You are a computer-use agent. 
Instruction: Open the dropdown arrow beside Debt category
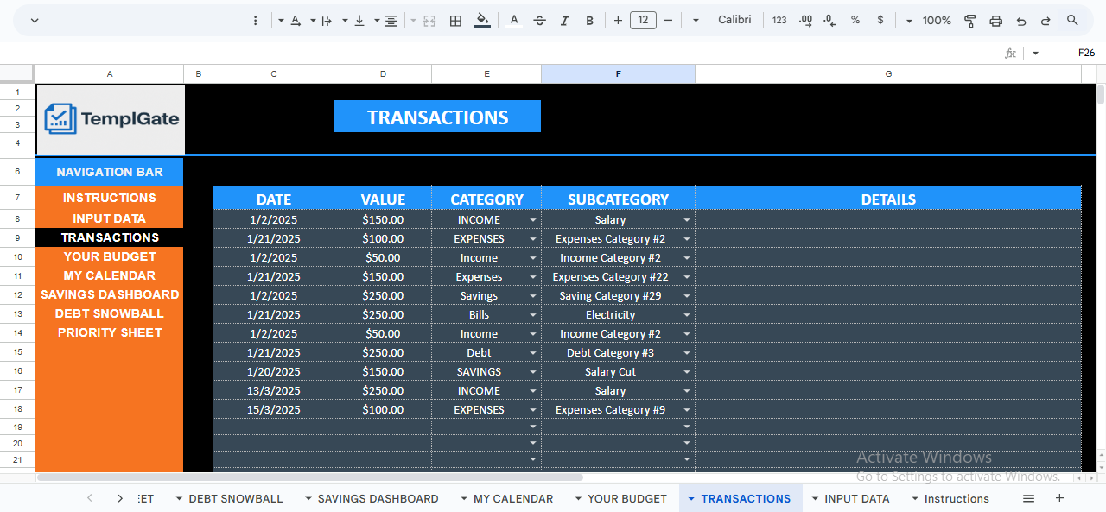click(533, 353)
